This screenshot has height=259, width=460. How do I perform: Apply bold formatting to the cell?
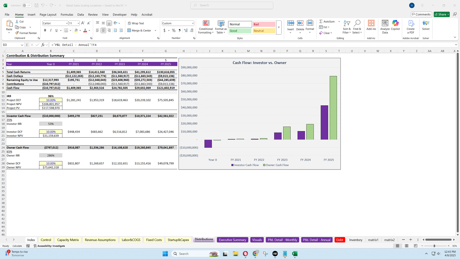(x=45, y=31)
